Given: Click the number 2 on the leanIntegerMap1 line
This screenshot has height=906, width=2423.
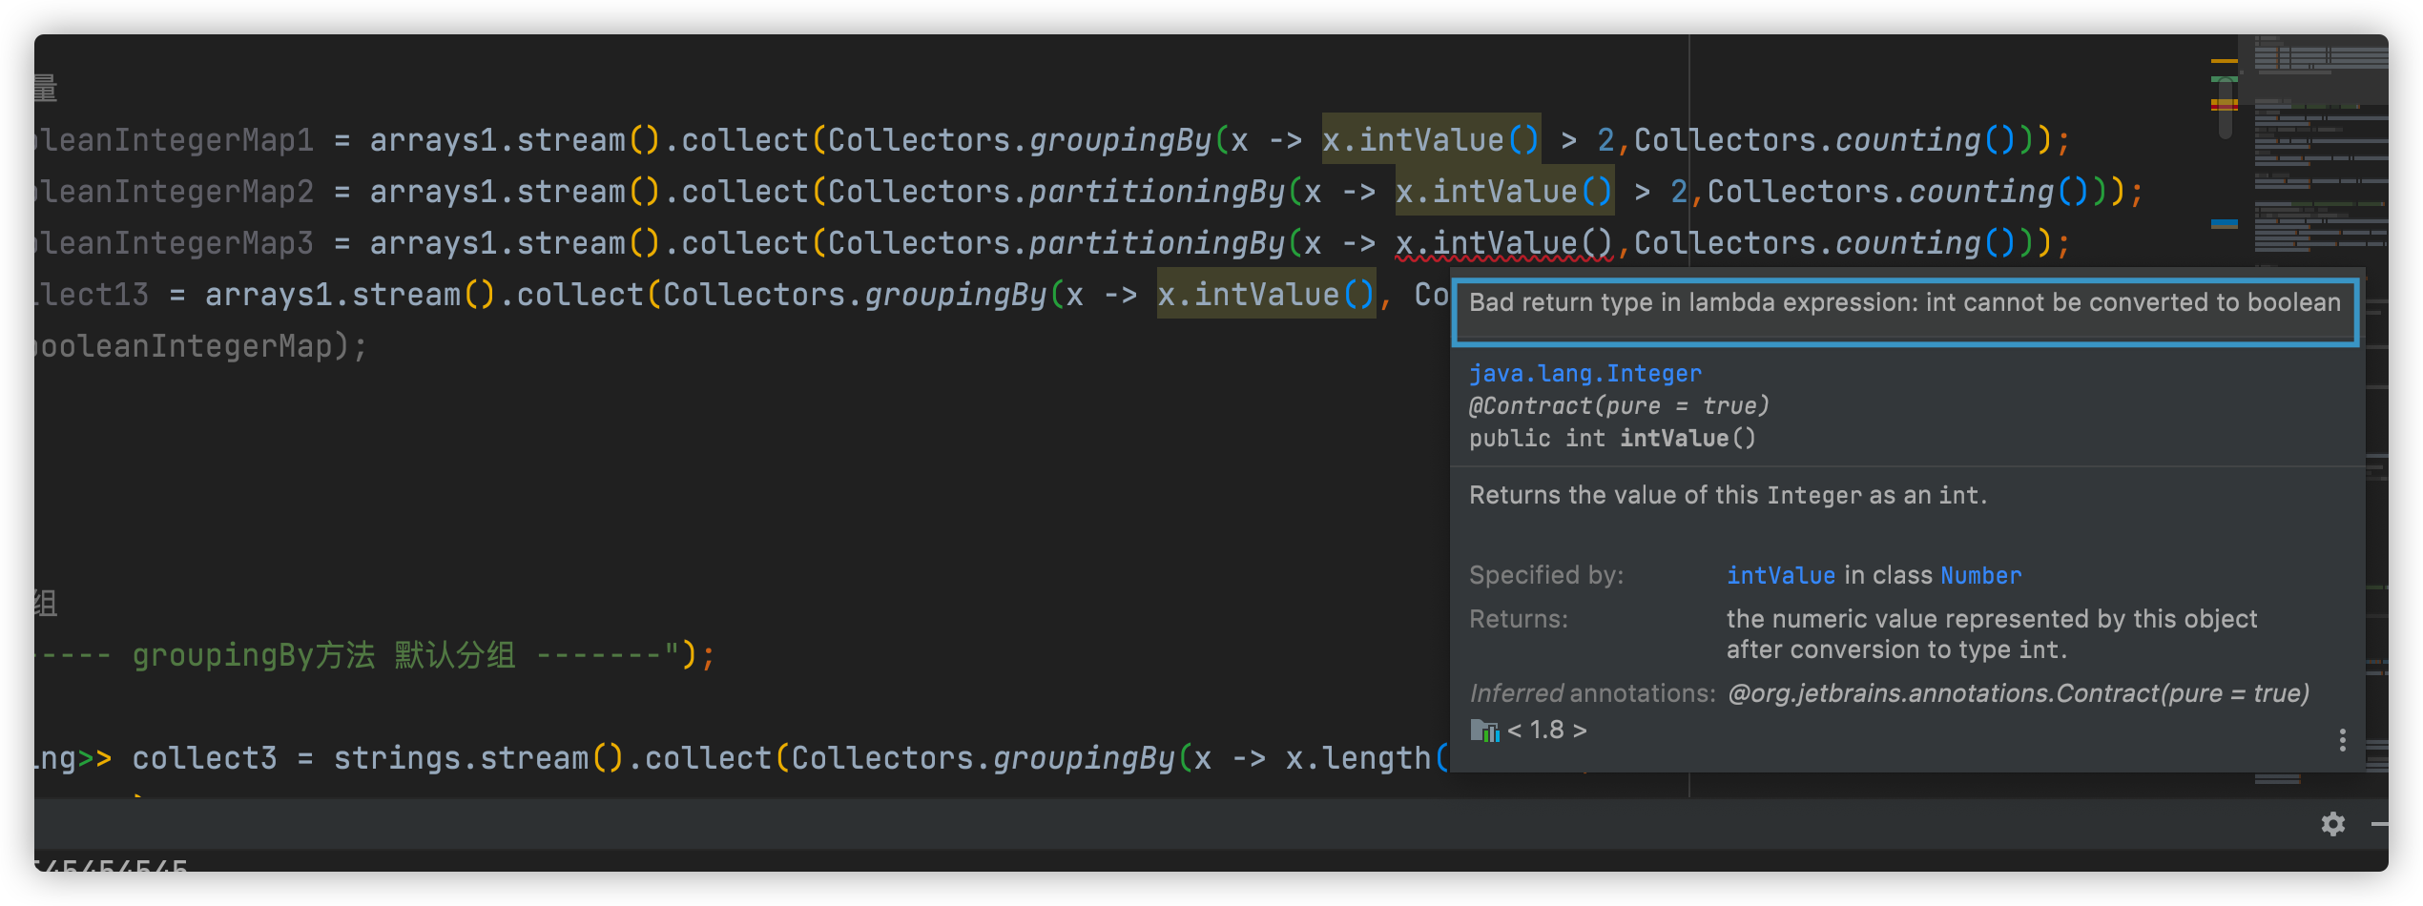Looking at the screenshot, I should tap(1606, 140).
